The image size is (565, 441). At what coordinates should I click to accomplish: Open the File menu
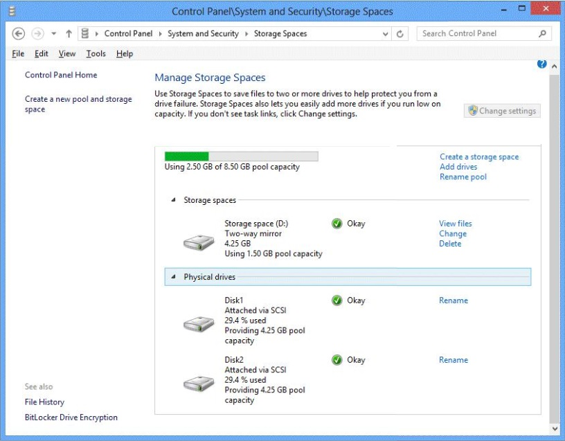(18, 54)
